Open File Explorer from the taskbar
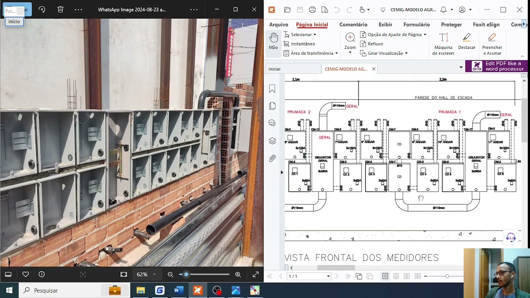Image resolution: width=530 pixels, height=298 pixels. click(141, 291)
